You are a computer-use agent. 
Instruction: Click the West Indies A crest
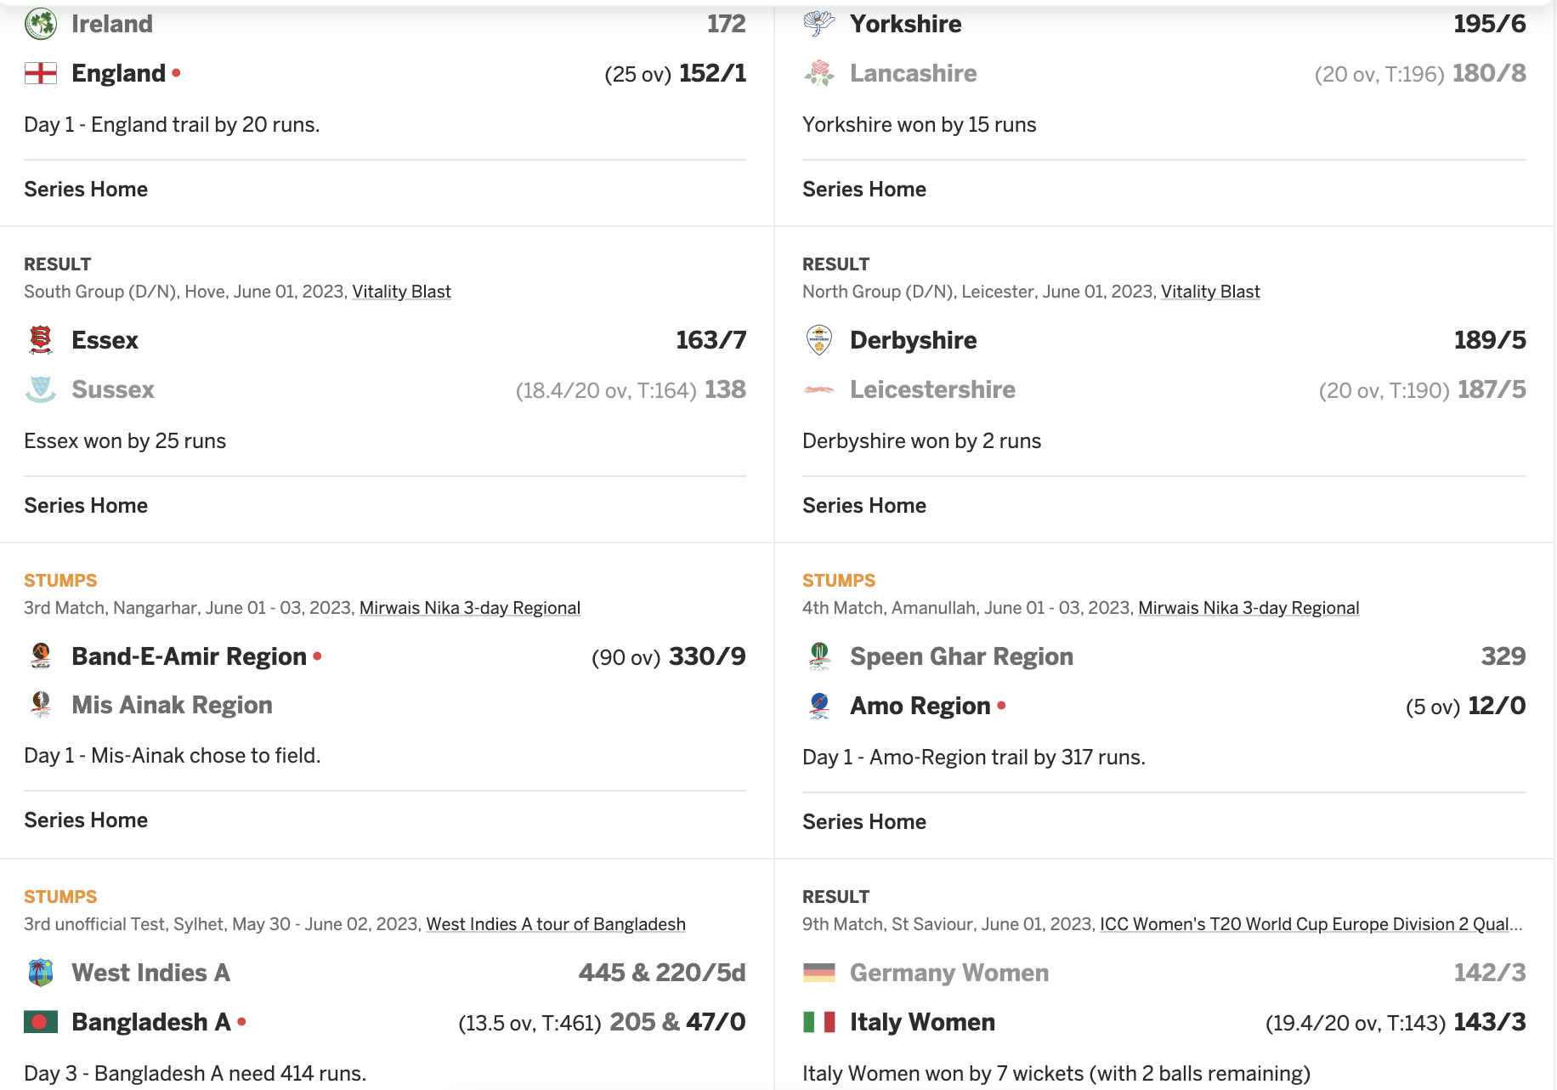tap(41, 973)
